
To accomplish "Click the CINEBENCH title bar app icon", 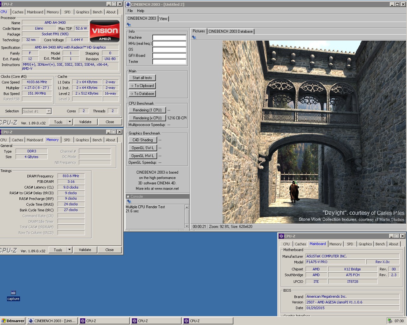I will pyautogui.click(x=128, y=4).
